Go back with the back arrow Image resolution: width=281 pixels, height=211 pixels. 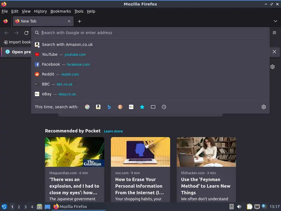point(7,33)
